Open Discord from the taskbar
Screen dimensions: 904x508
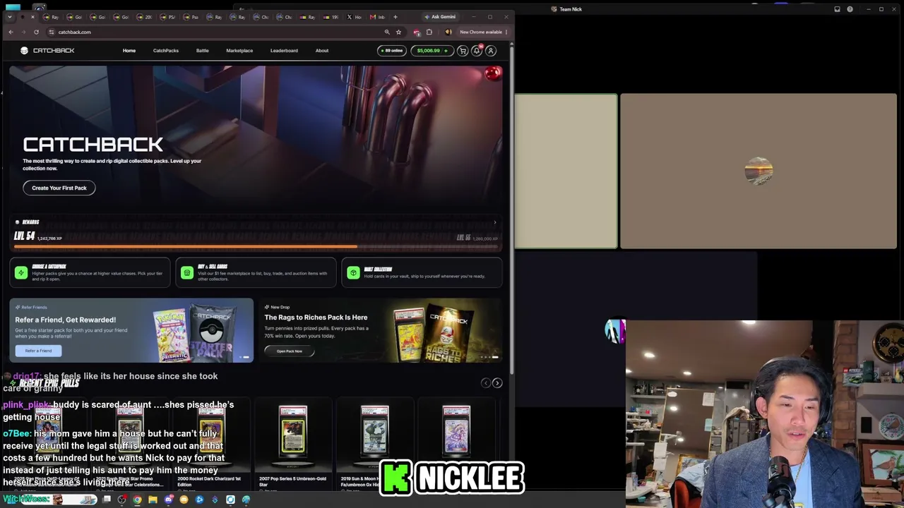pyautogui.click(x=168, y=500)
